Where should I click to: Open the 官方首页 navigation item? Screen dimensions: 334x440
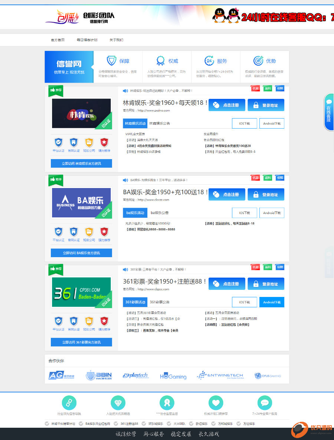(x=58, y=40)
